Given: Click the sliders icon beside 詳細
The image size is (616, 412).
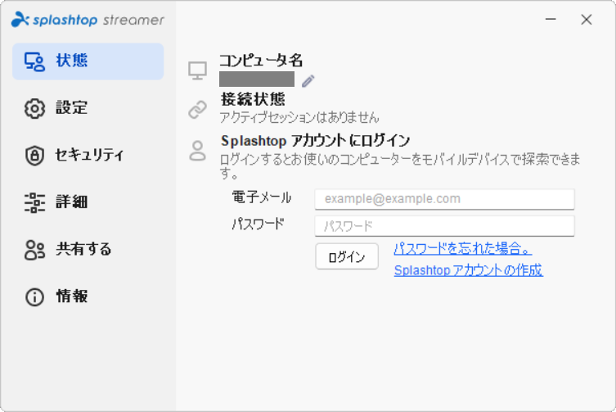Looking at the screenshot, I should coord(34,202).
